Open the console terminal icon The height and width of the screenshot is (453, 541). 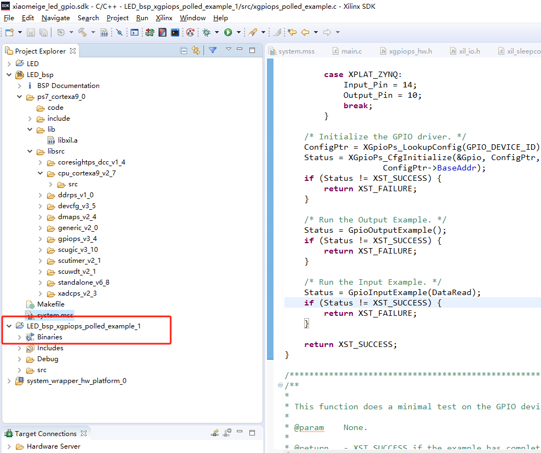tap(135, 32)
